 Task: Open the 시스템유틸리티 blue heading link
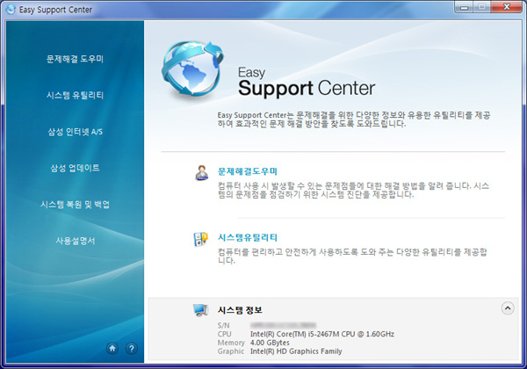point(248,237)
